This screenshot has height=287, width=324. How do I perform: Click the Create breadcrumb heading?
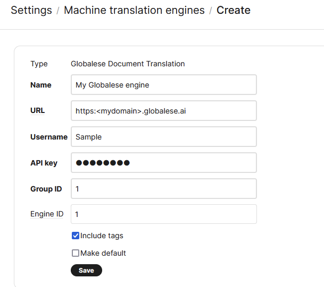[x=233, y=10]
